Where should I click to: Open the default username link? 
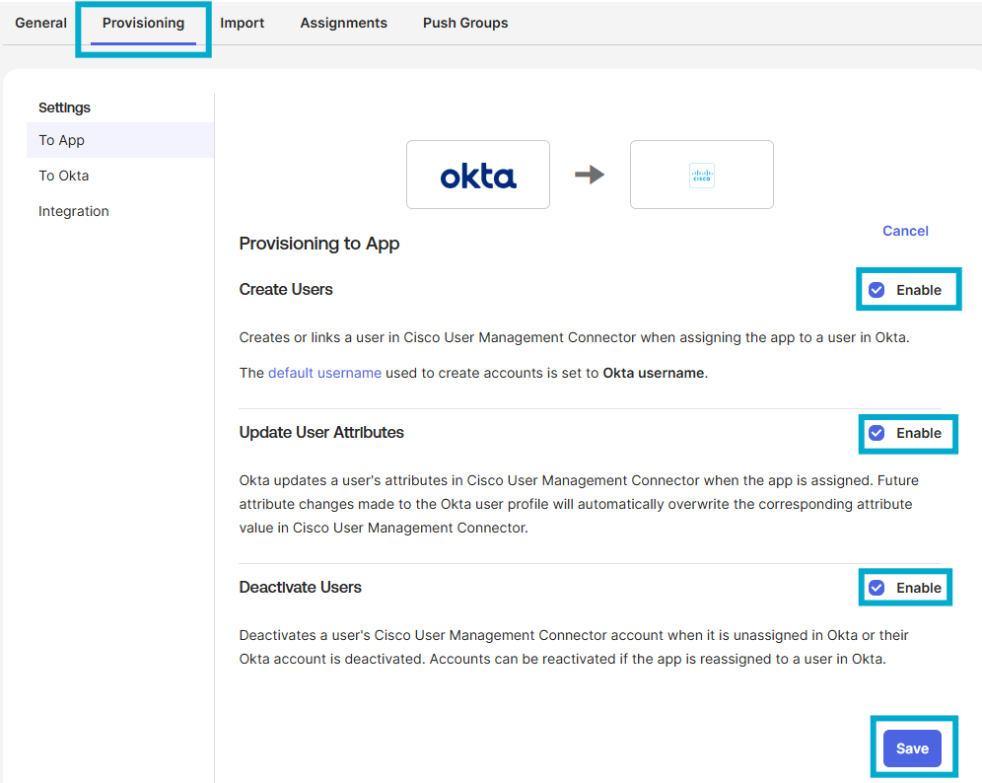324,374
